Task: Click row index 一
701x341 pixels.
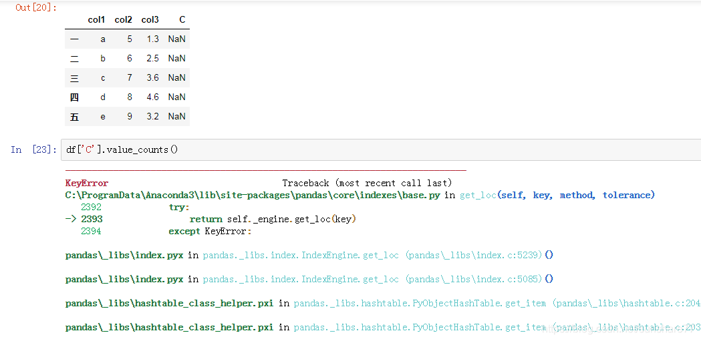Action: click(x=75, y=39)
